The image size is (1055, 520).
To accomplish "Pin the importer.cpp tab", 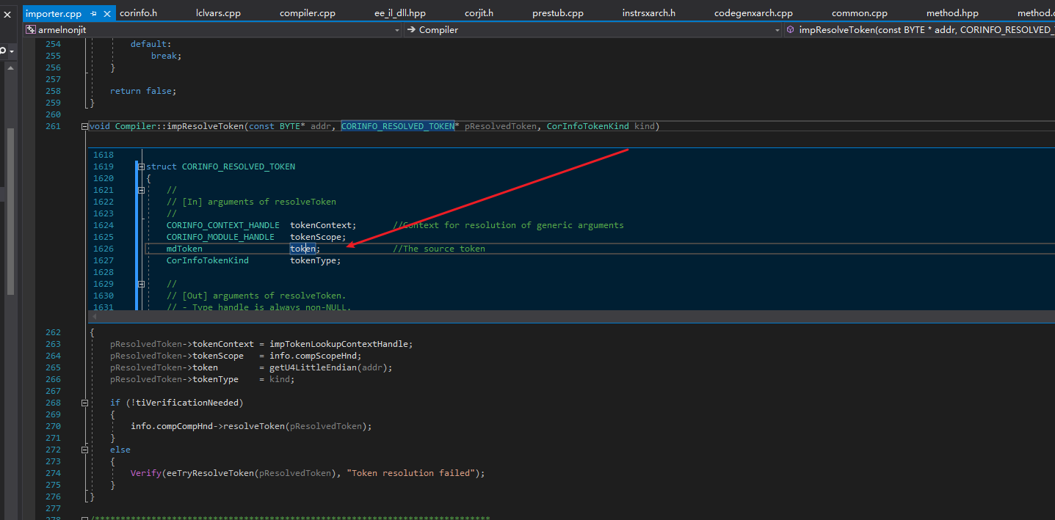I will point(94,13).
